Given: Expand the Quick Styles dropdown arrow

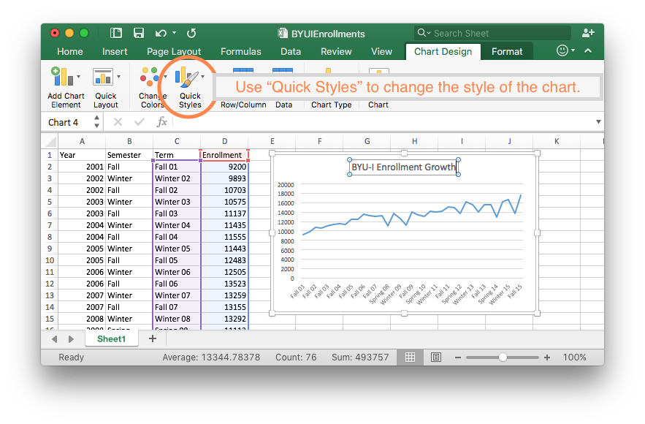Looking at the screenshot, I should [203, 77].
